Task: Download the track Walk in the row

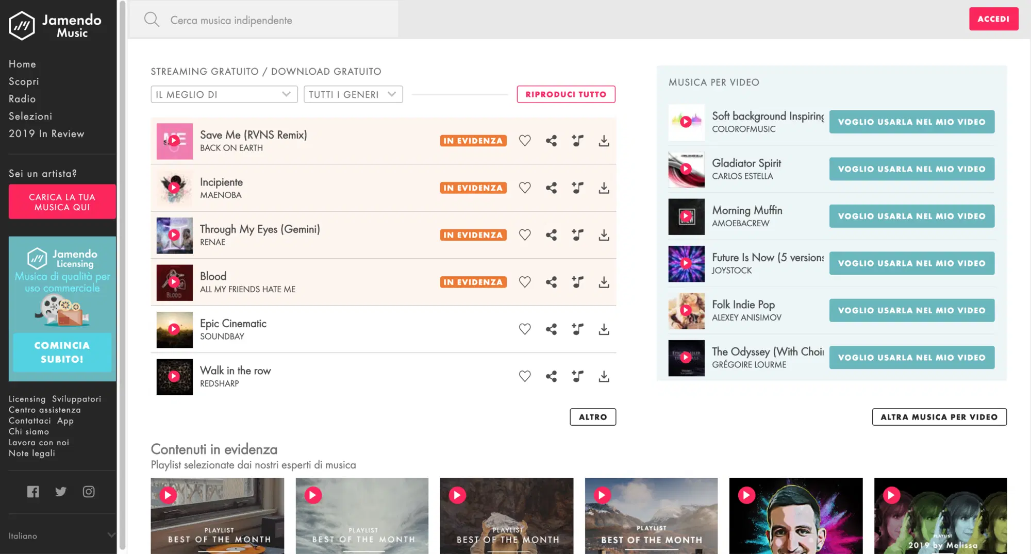Action: coord(604,376)
